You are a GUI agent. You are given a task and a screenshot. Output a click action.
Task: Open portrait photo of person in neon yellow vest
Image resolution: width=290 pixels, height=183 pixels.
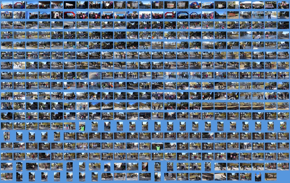pyautogui.click(x=82, y=126)
